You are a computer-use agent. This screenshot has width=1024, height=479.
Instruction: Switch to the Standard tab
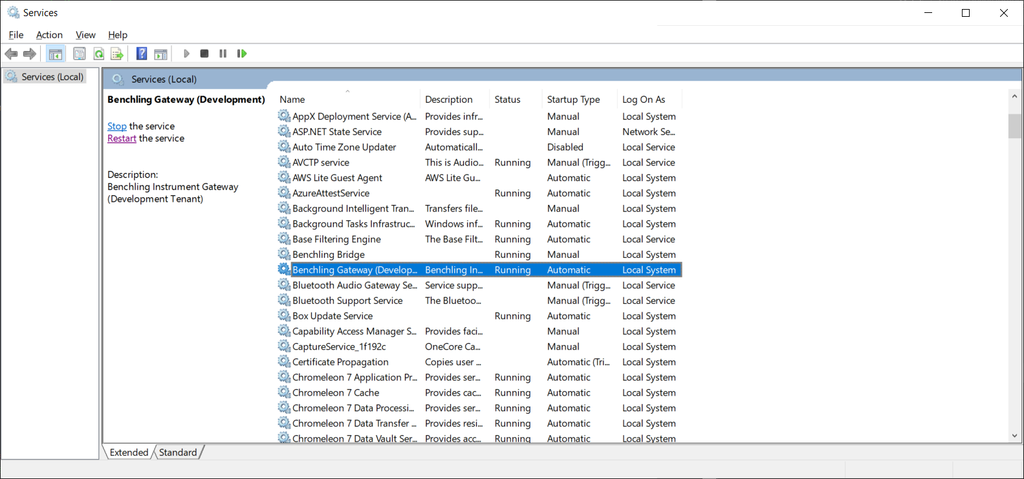pyautogui.click(x=178, y=452)
